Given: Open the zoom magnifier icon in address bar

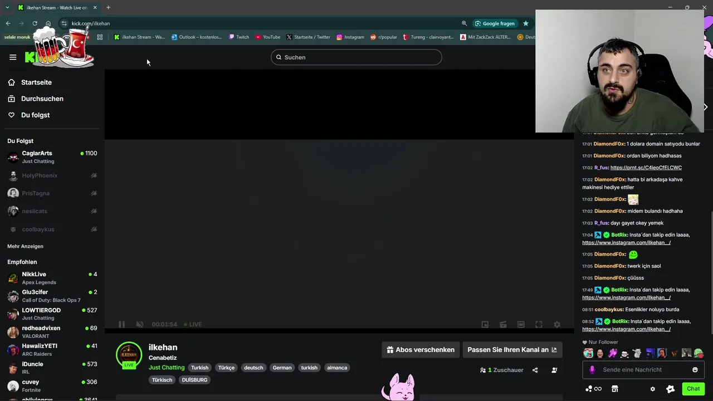Looking at the screenshot, I should [464, 23].
